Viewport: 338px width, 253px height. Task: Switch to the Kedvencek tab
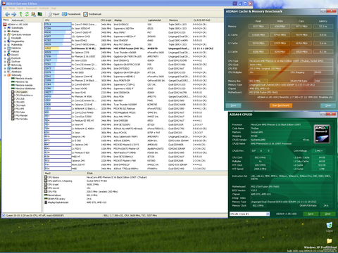18,20
